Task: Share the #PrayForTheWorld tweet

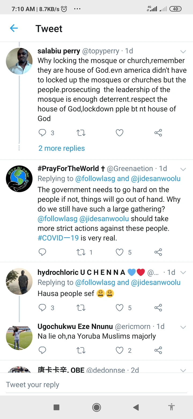Action: [x=158, y=252]
